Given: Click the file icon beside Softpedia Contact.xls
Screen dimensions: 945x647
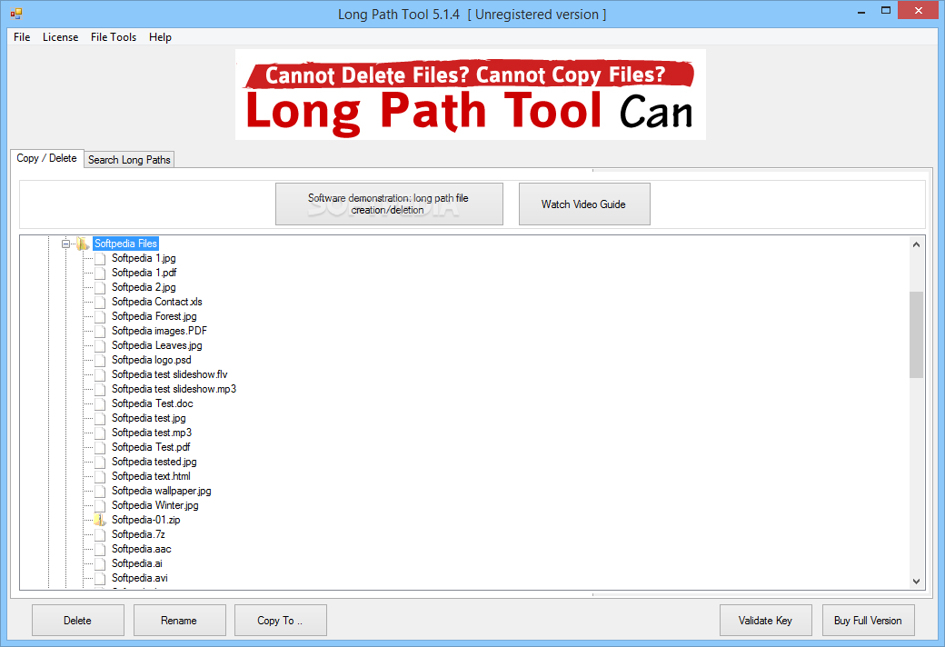Looking at the screenshot, I should [100, 302].
